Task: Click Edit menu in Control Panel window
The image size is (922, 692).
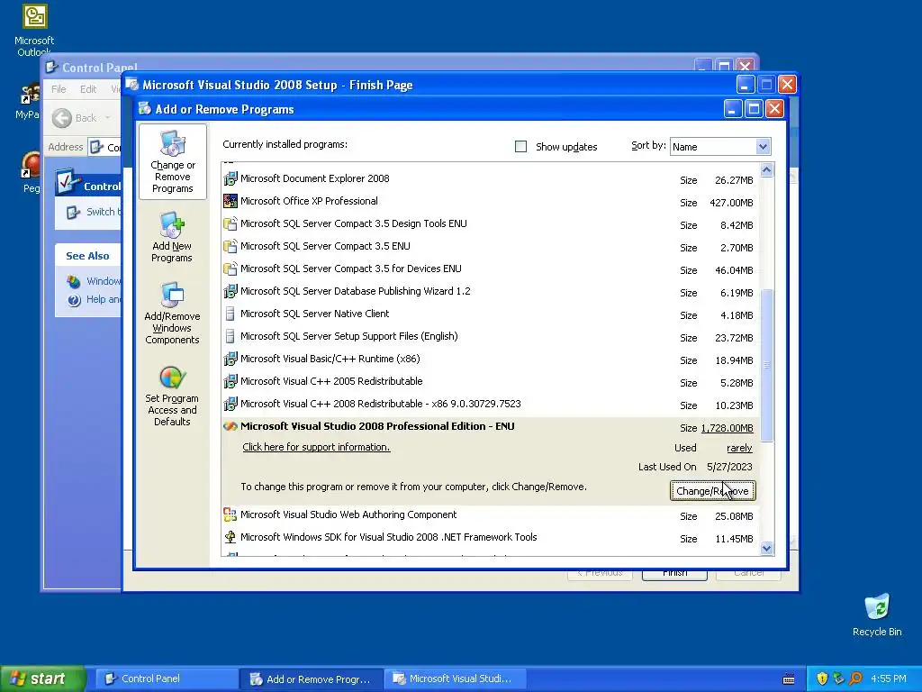Action: tap(88, 89)
